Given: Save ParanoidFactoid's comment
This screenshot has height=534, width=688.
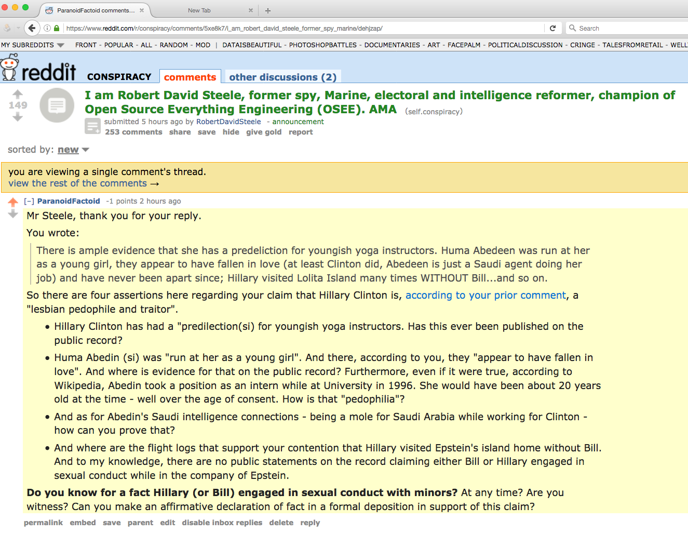Looking at the screenshot, I should coord(112,523).
